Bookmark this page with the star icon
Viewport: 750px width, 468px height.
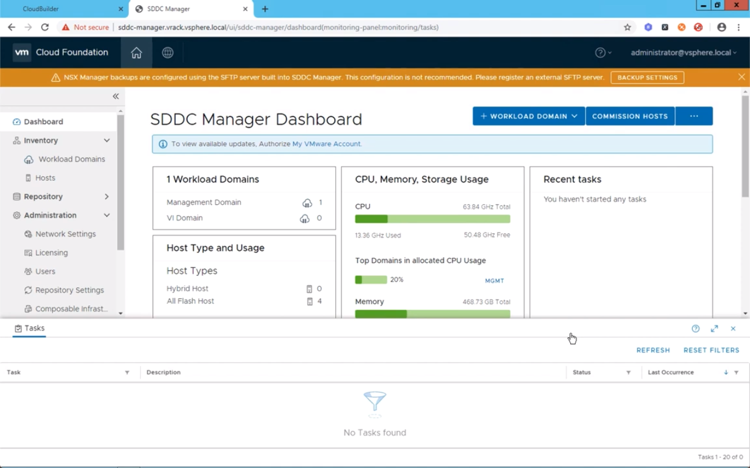[628, 27]
